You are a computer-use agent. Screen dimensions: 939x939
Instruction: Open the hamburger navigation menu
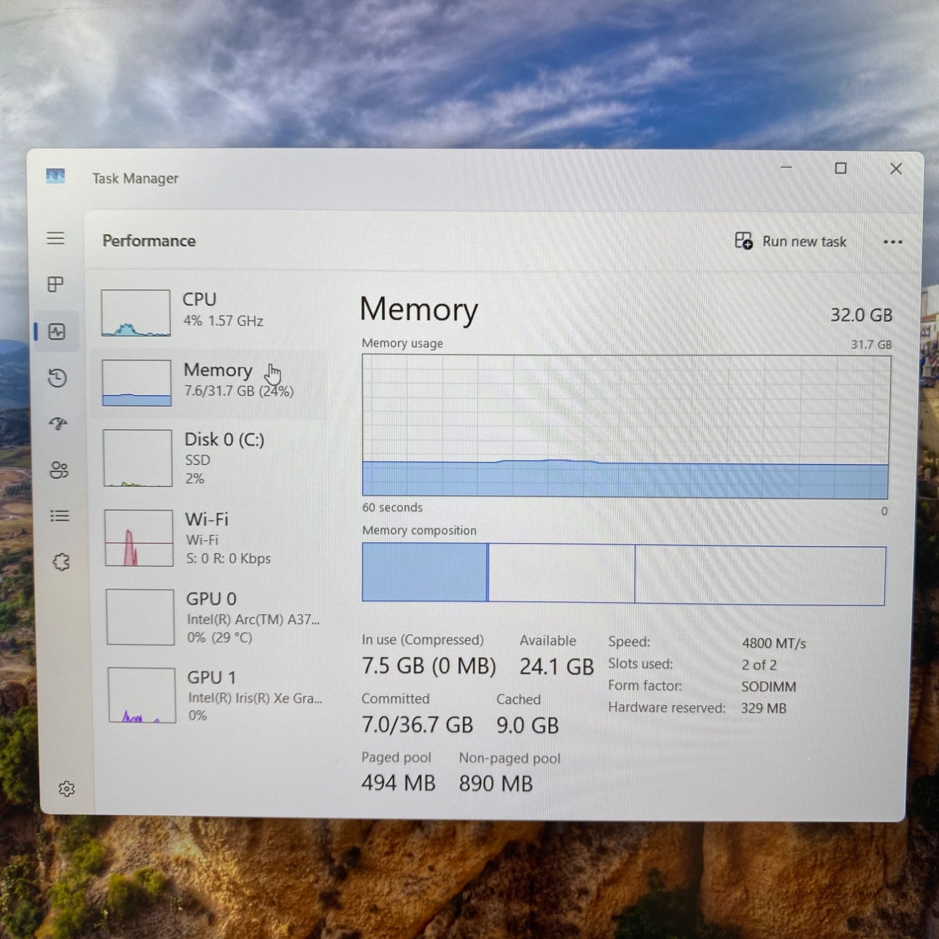click(56, 238)
